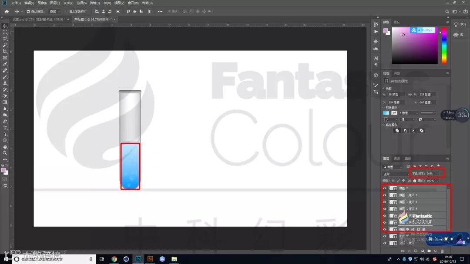The height and width of the screenshot is (264, 470).
Task: Open the stroke line style dropdown
Action: (428, 113)
